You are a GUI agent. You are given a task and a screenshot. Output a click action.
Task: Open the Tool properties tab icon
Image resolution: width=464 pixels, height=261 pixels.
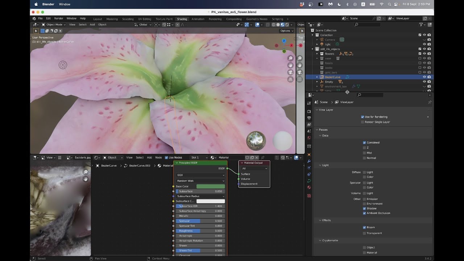coord(309,103)
